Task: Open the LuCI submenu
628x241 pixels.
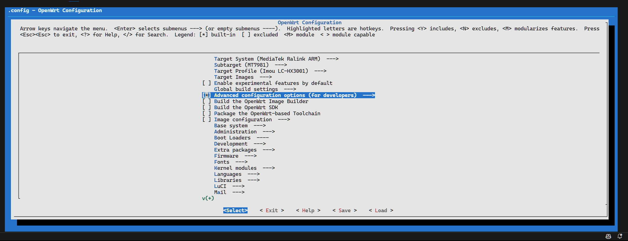Action: pyautogui.click(x=229, y=186)
